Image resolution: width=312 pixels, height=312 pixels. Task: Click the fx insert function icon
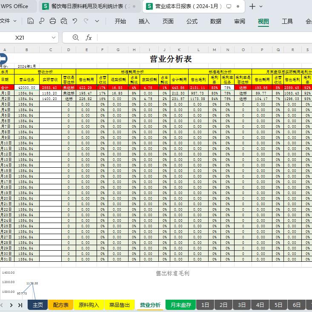pos(89,37)
